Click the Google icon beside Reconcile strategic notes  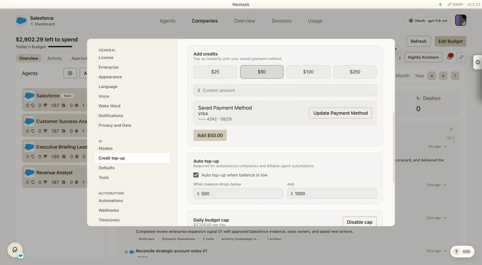click(126, 252)
